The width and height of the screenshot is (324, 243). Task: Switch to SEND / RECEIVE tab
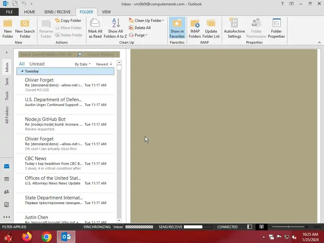57,12
